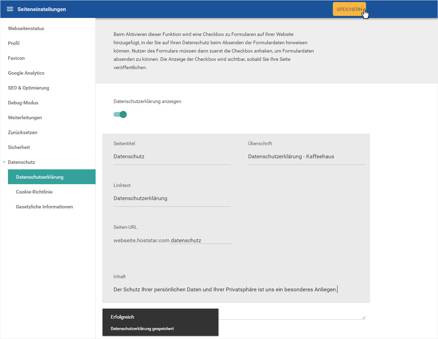Click the Seitentitel input field

[x=172, y=157]
